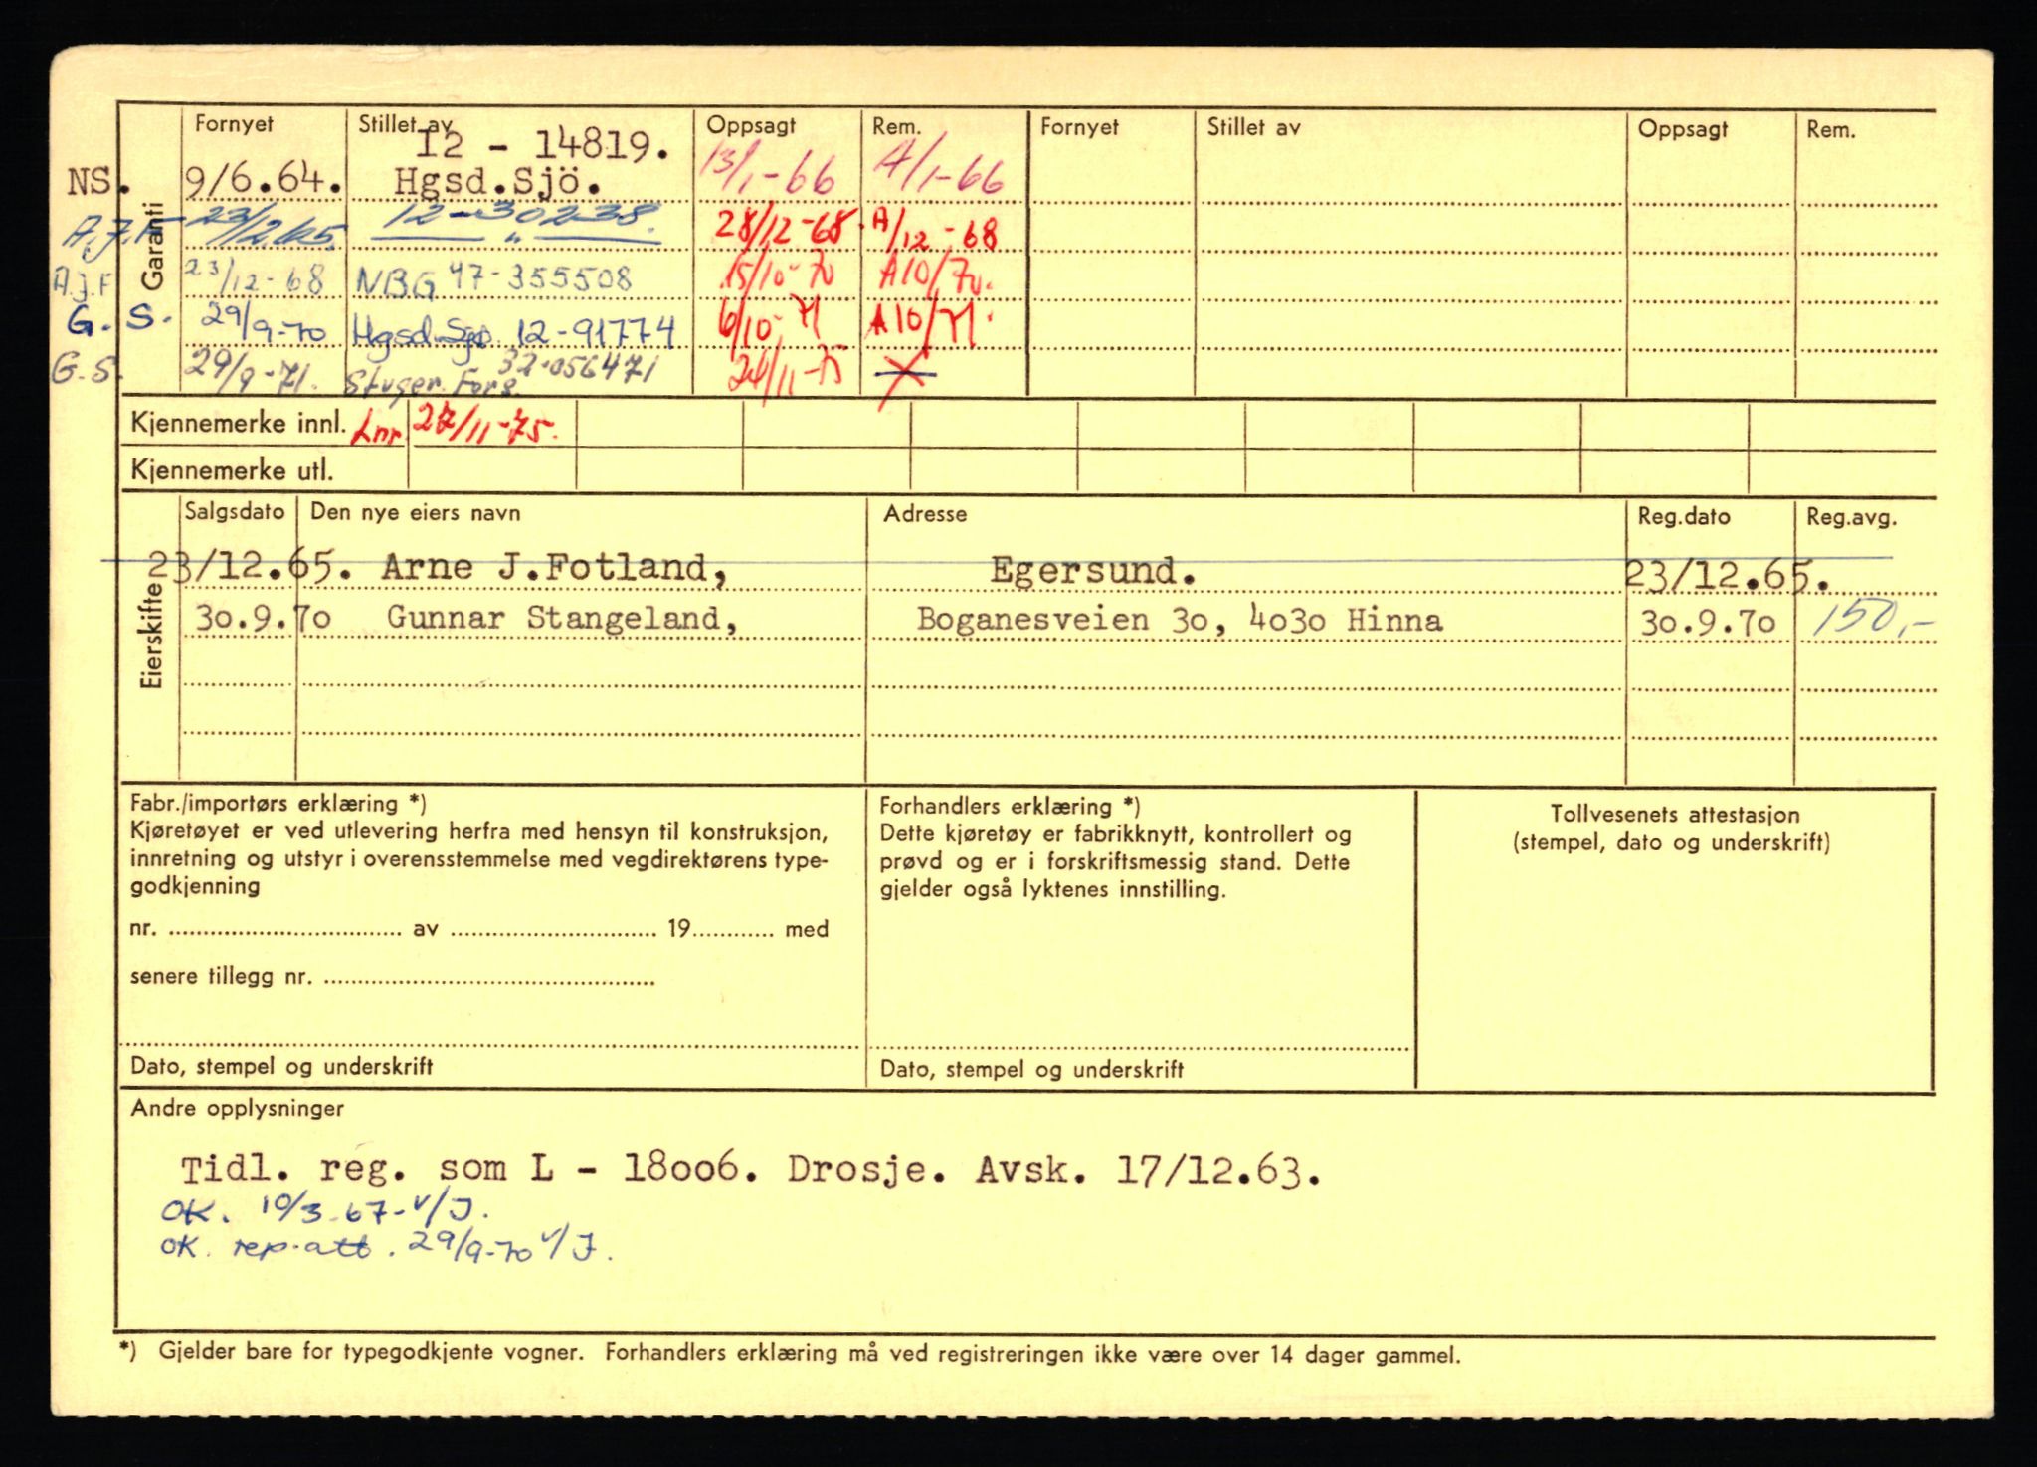Click the text 'Hgsd.Sjö.'
This screenshot has width=2037, height=1467.
496,183
